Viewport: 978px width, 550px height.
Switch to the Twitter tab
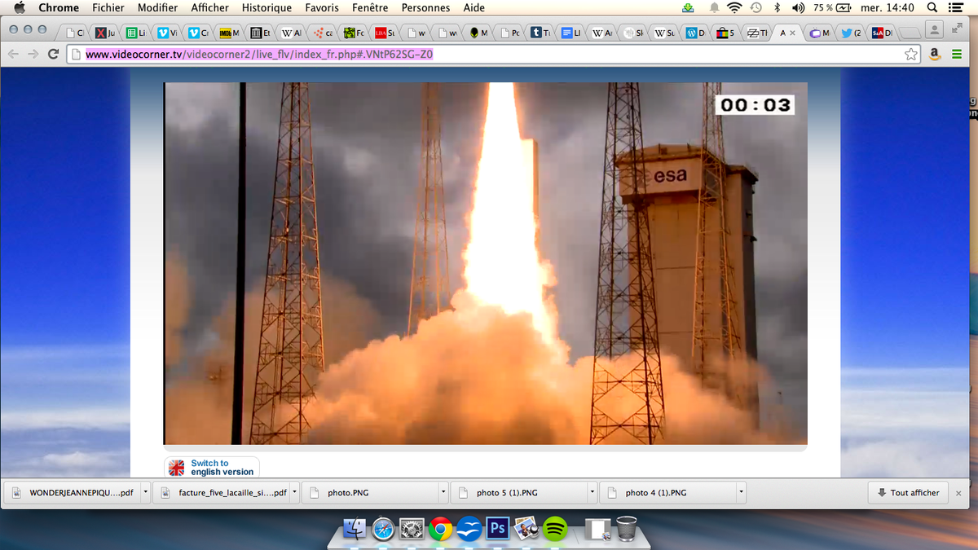tap(849, 33)
